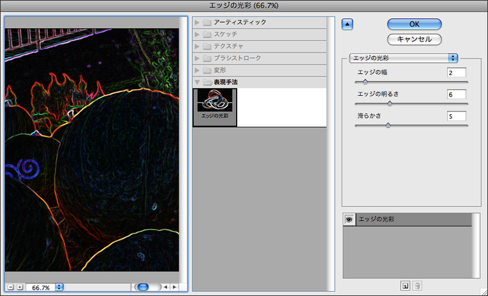Image resolution: width=488 pixels, height=296 pixels.
Task: Click the delete effect layer trash icon
Action: (417, 286)
